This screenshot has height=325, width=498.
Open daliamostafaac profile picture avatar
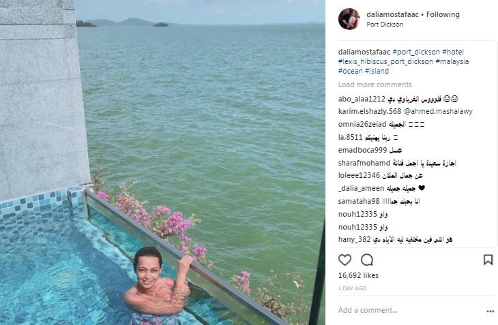[x=349, y=19]
